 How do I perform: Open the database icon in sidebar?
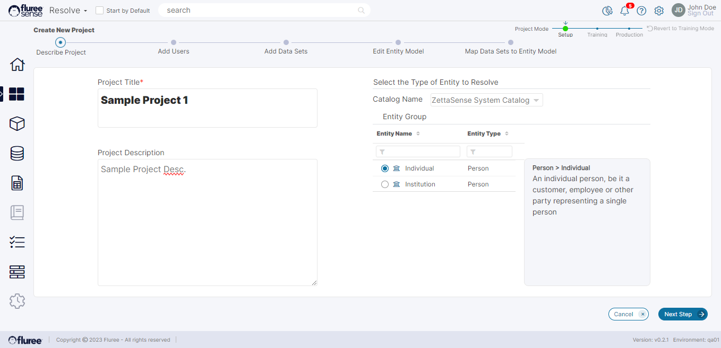(17, 154)
